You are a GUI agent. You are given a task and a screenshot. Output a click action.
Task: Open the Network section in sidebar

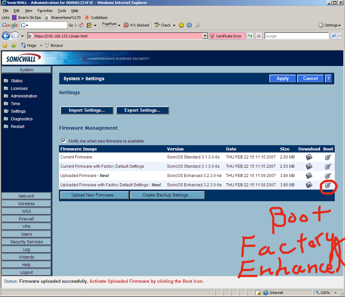(27, 196)
